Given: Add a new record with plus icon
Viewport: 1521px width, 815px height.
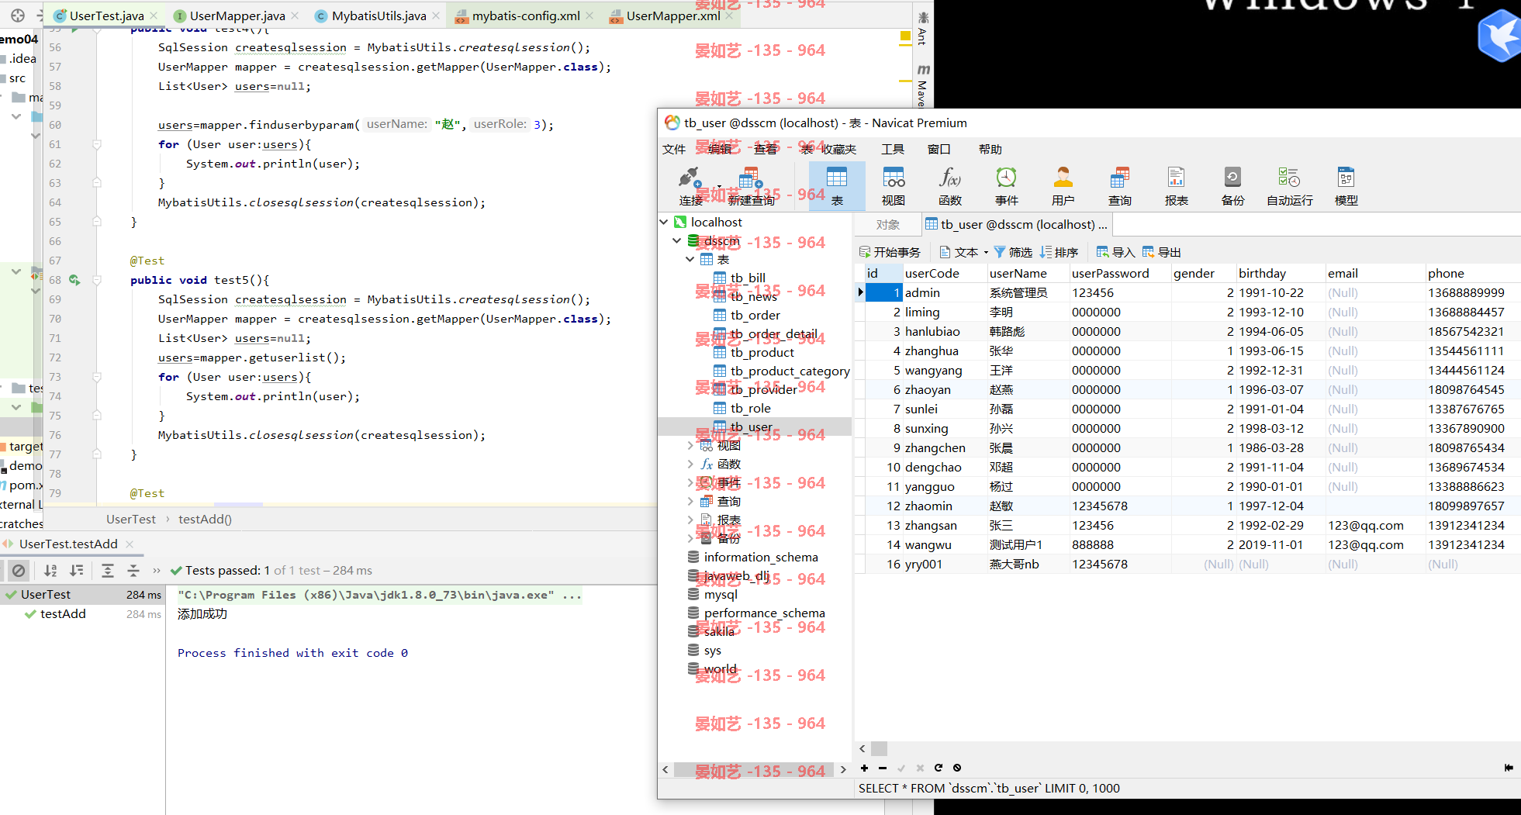Looking at the screenshot, I should pos(864,768).
